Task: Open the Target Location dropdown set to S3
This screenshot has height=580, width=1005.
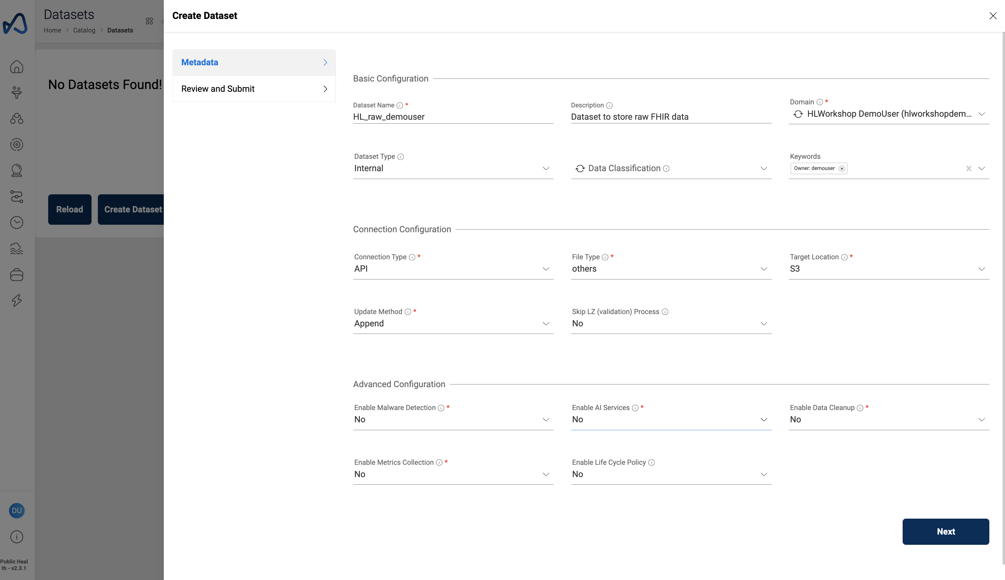Action: click(x=888, y=269)
